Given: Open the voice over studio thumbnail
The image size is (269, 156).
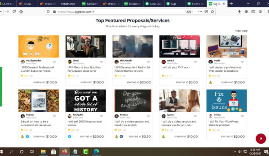Looking at the screenshot, I should point(86,46).
